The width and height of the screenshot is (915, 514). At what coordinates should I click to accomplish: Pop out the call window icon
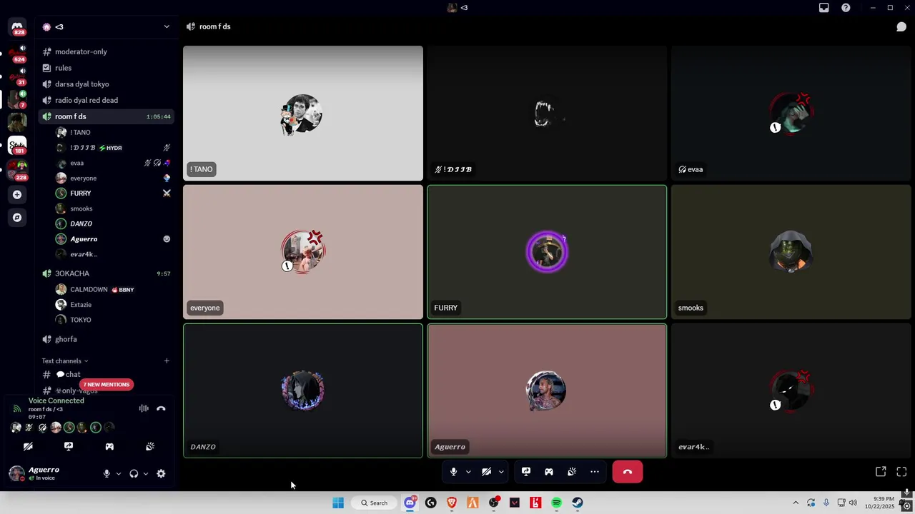point(881,472)
